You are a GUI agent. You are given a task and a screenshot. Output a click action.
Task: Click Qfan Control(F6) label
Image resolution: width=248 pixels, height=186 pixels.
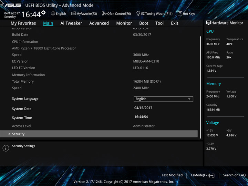coord(119,13)
